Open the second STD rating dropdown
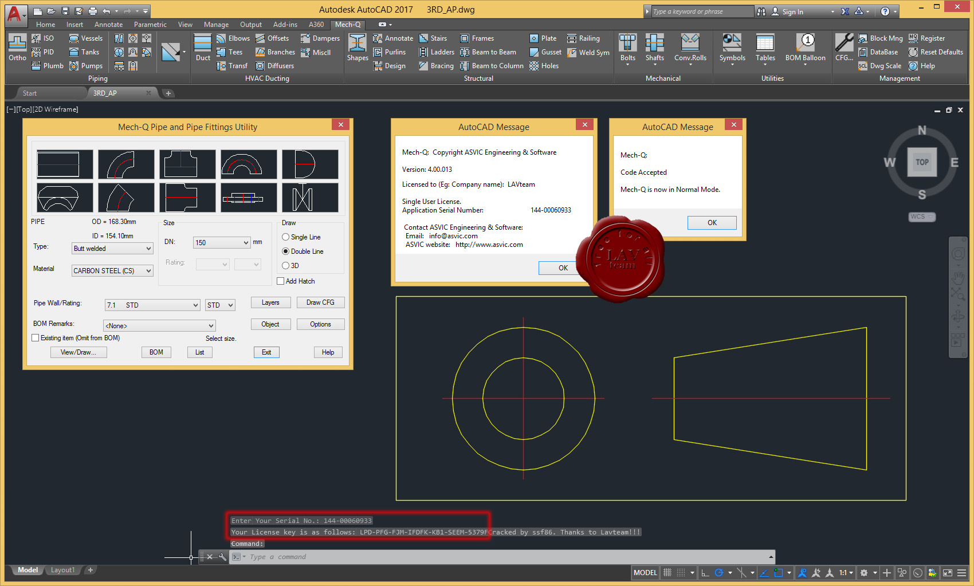 point(220,305)
